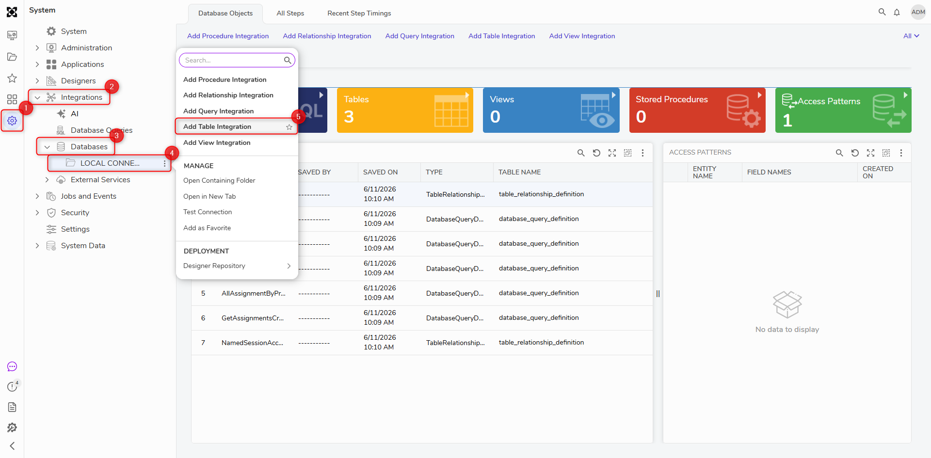
Task: Open favorites star icon in left rail
Action: [x=12, y=78]
